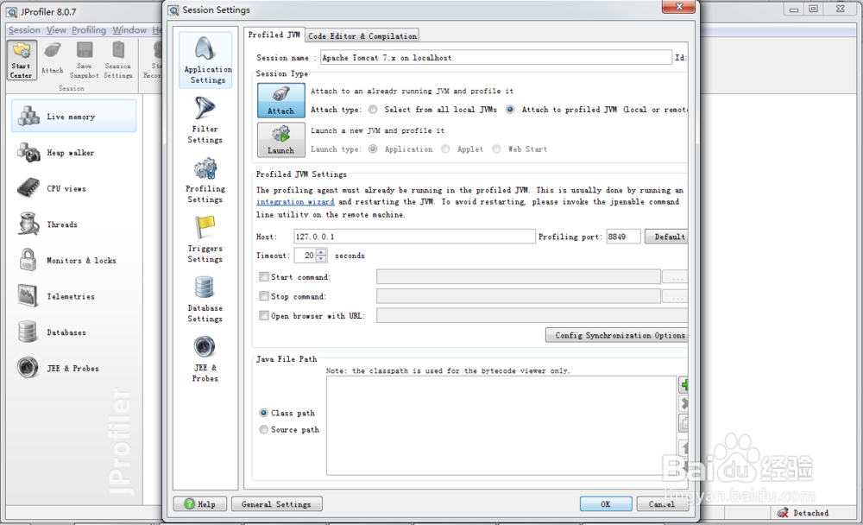This screenshot has width=863, height=525.
Task: Click the Attach toolbar icon in JProfiler
Action: click(53, 59)
